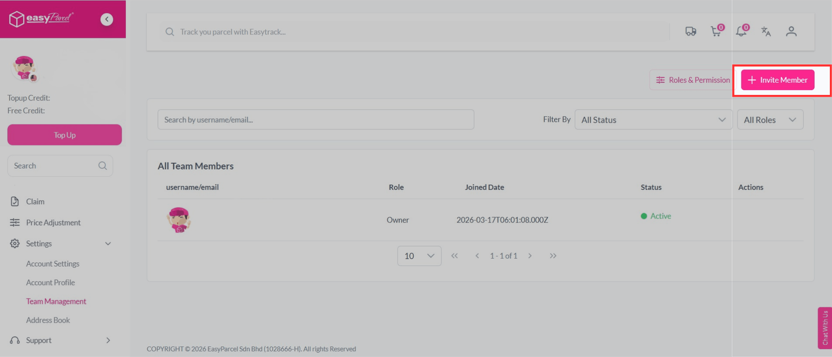Open the All Roles filter dropdown
Screen dimensions: 832x357
point(770,120)
